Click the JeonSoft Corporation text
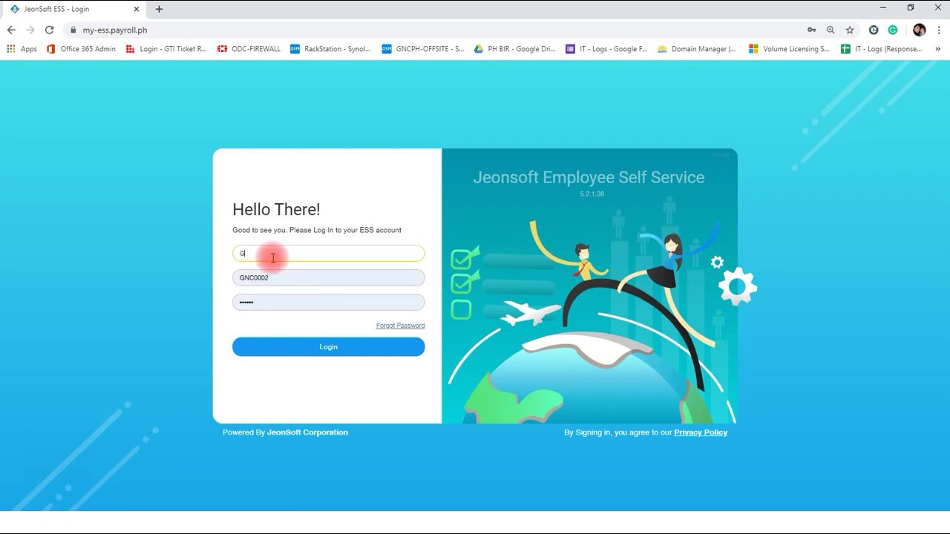950x534 pixels. (x=307, y=432)
